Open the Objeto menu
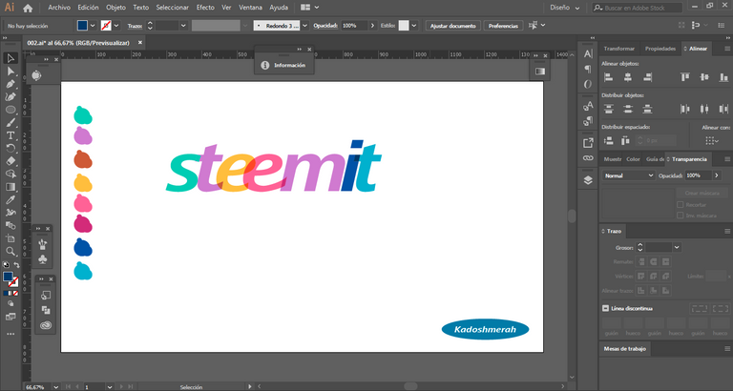 pyautogui.click(x=115, y=8)
